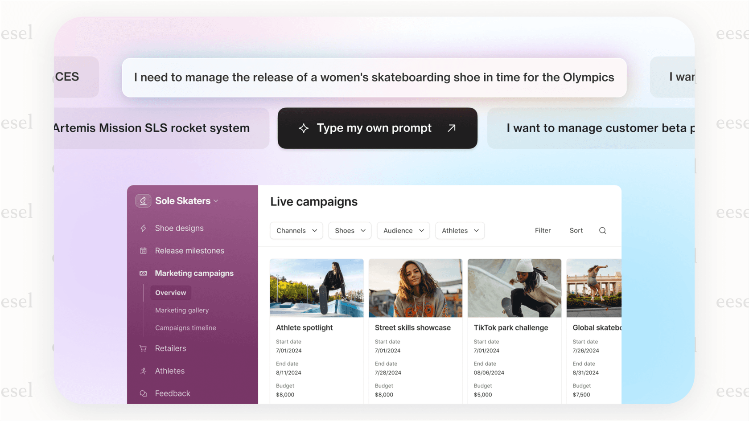This screenshot has height=421, width=749.
Task: Open Retailers using the shopping cart icon
Action: (x=143, y=348)
